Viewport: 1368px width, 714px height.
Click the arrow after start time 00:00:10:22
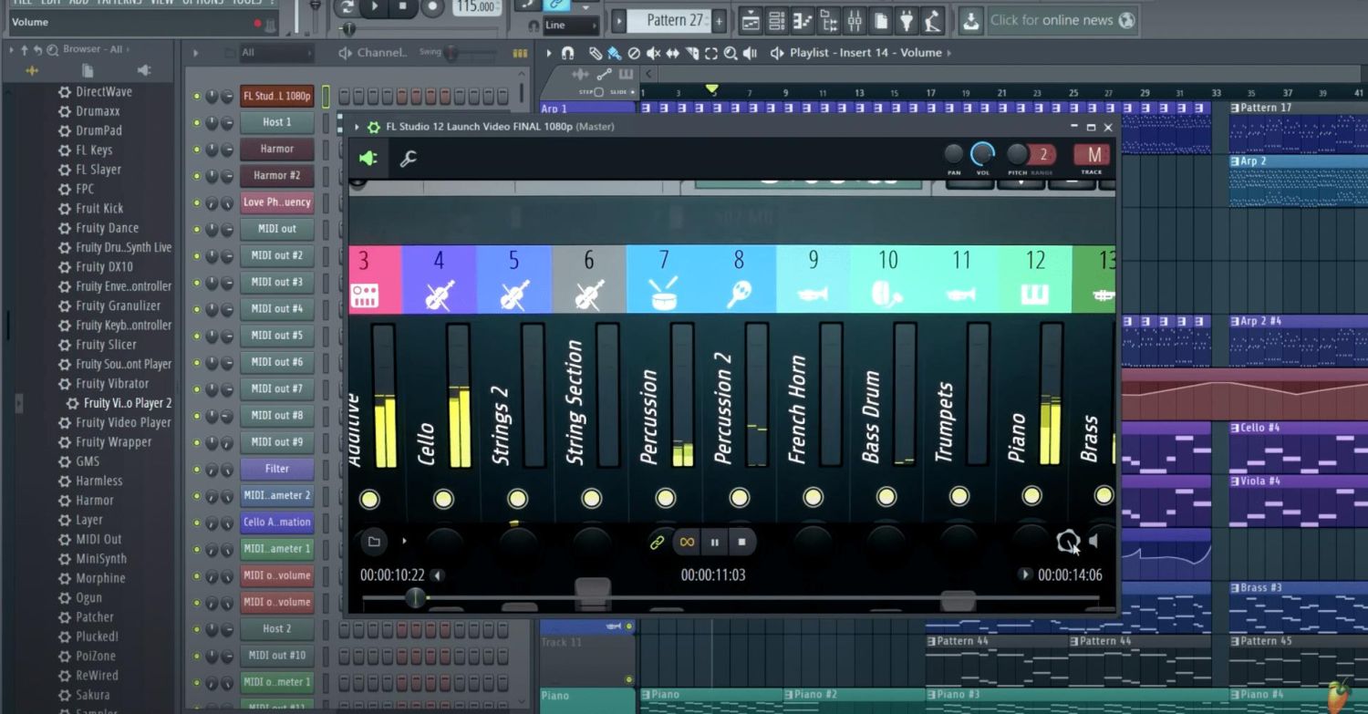(438, 575)
